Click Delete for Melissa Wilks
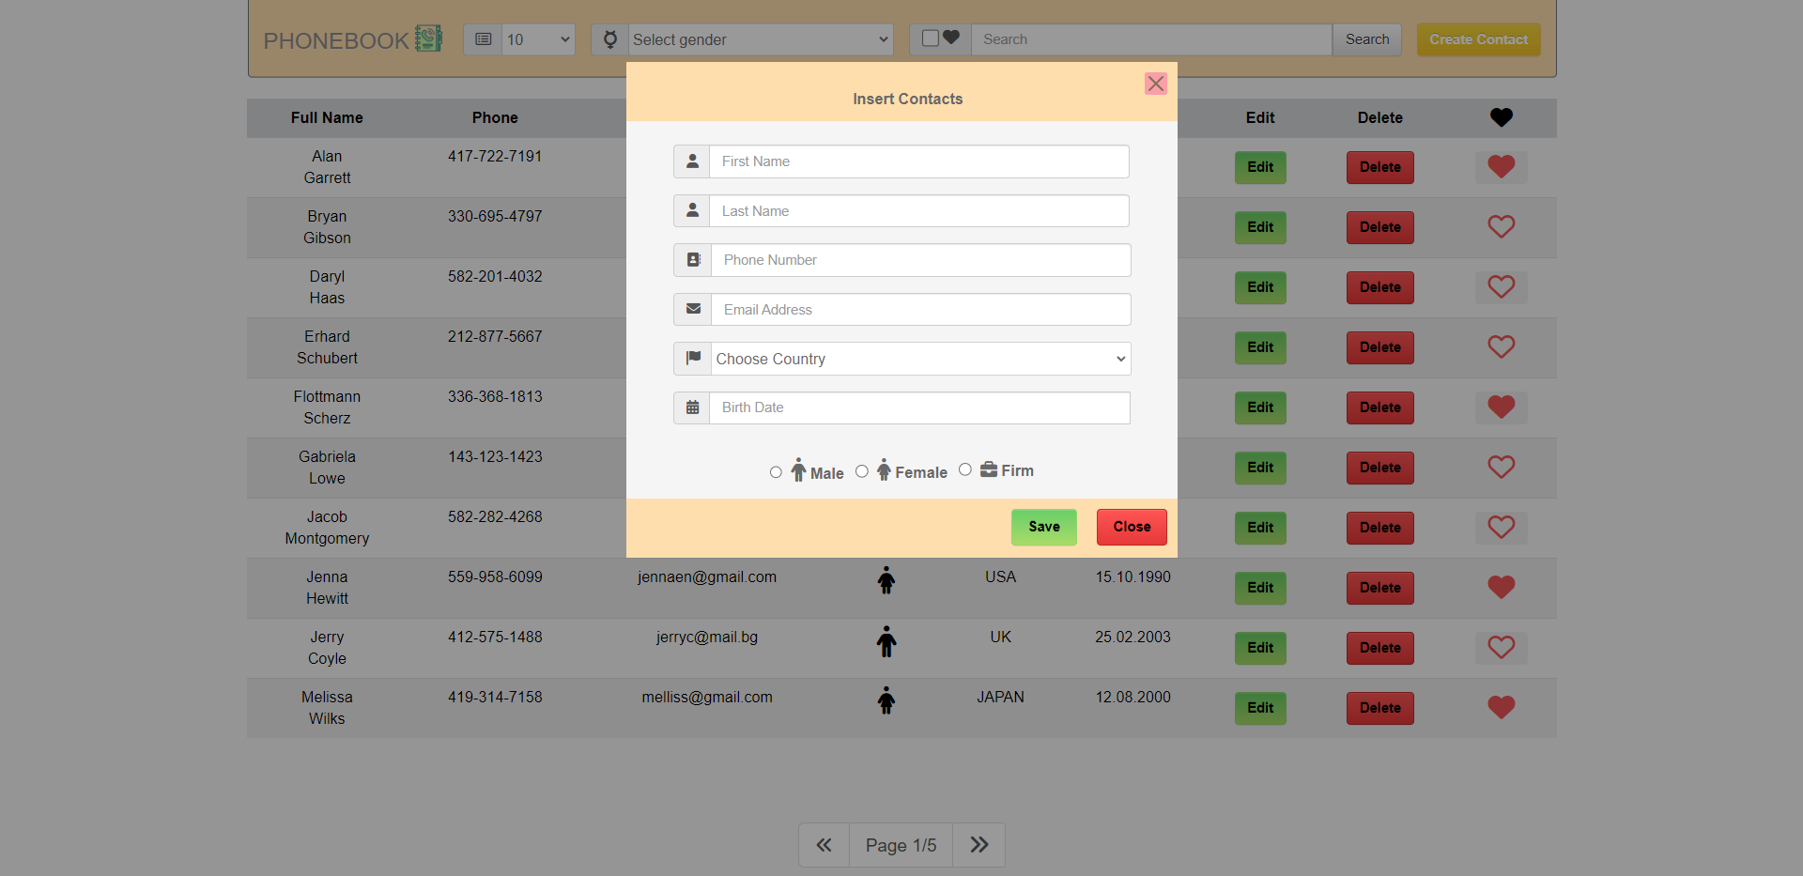This screenshot has width=1803, height=876. pos(1379,708)
